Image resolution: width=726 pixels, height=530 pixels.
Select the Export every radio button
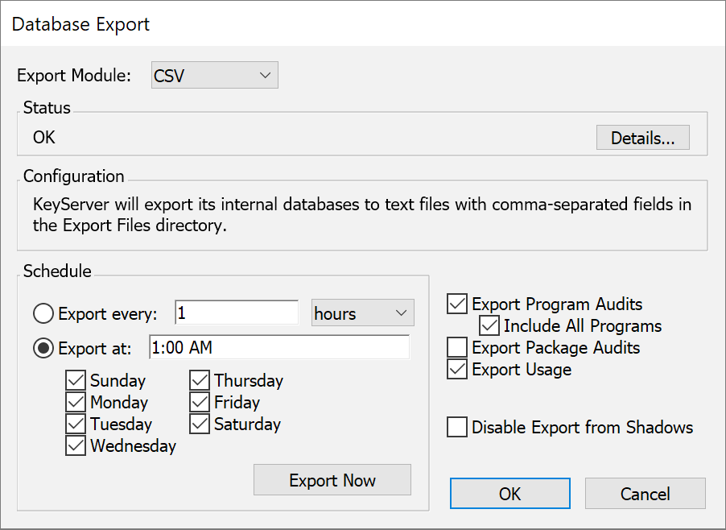[x=43, y=313]
